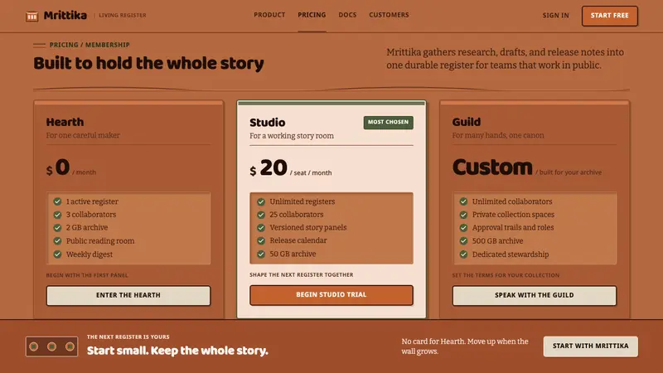Click 'Set the terms for your collection' text
This screenshot has height=373, width=663.
tap(506, 275)
